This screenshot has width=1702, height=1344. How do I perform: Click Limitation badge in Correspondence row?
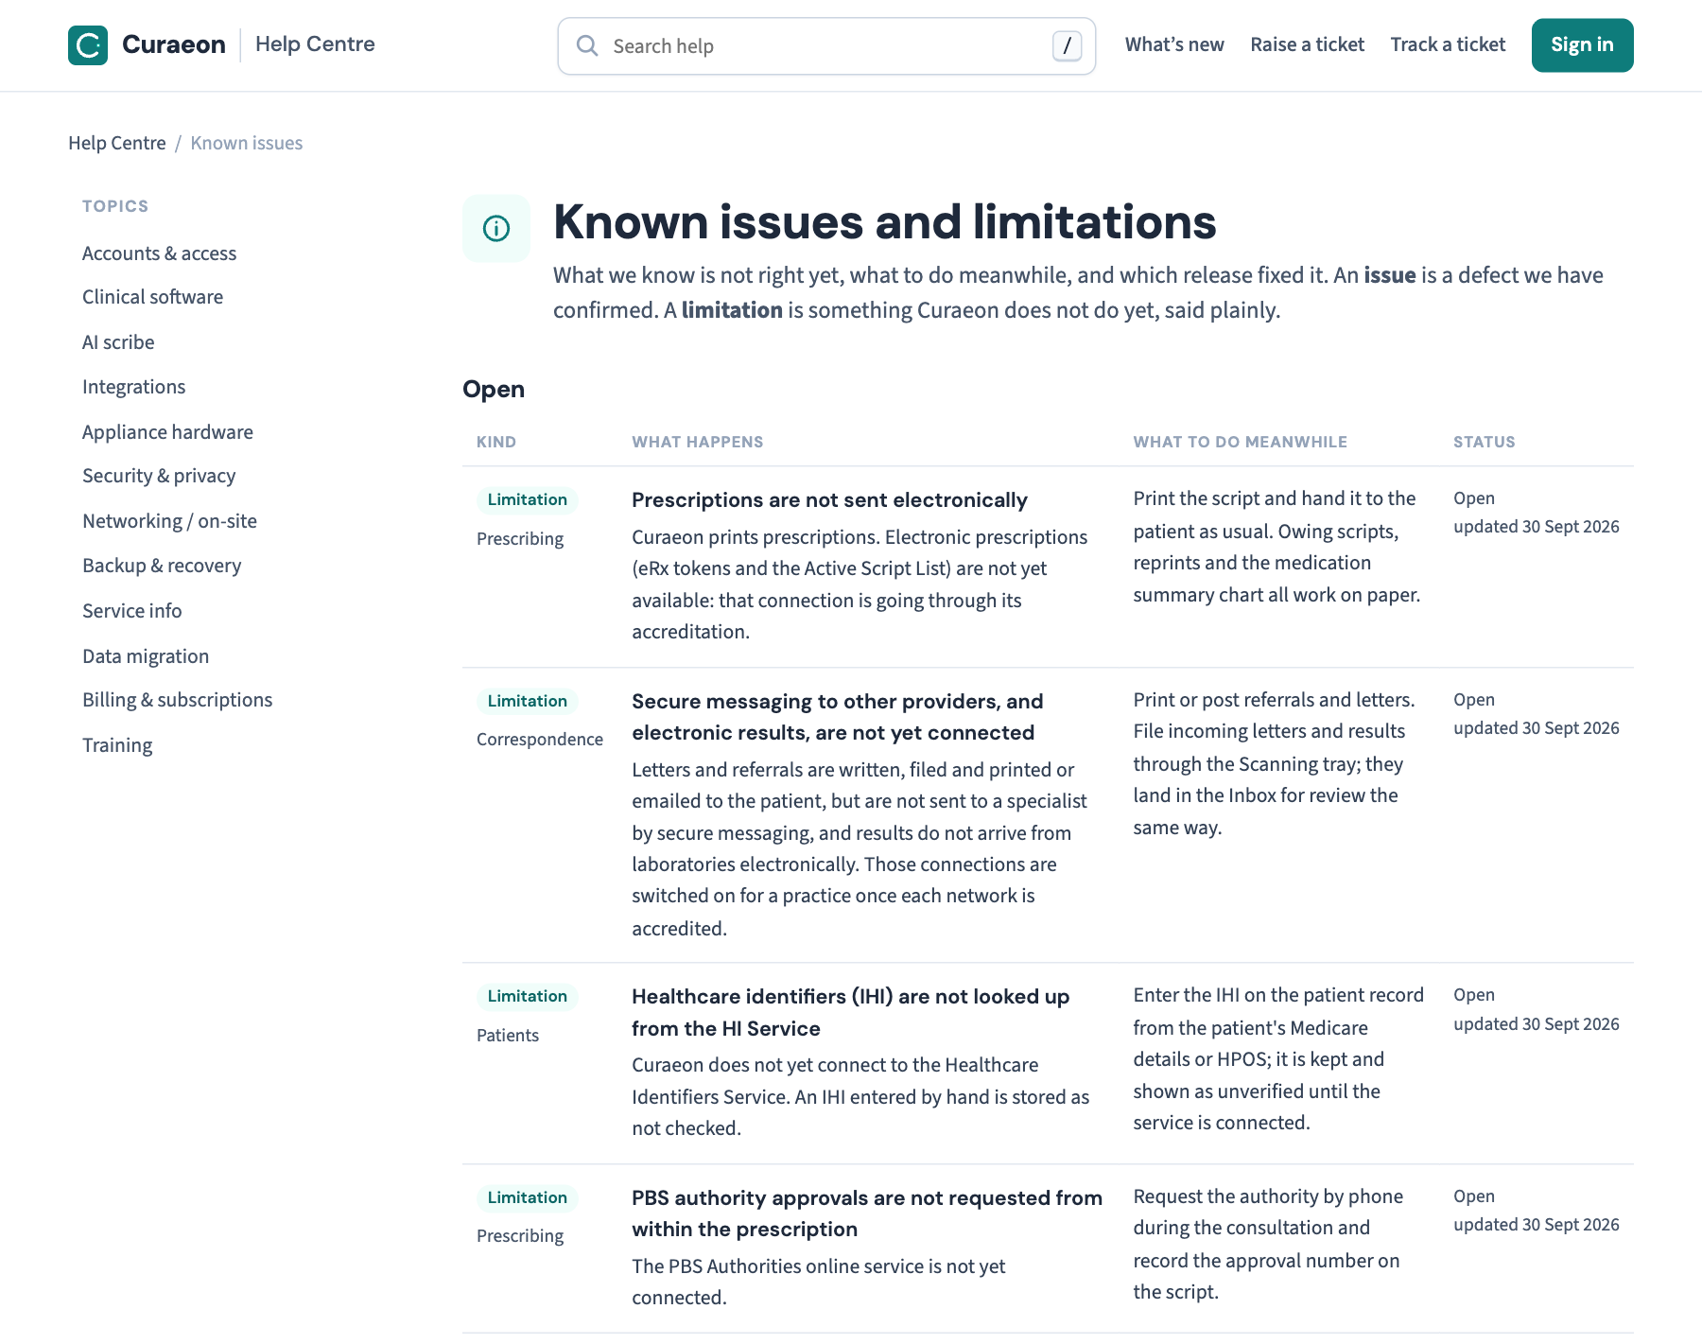[x=528, y=701]
